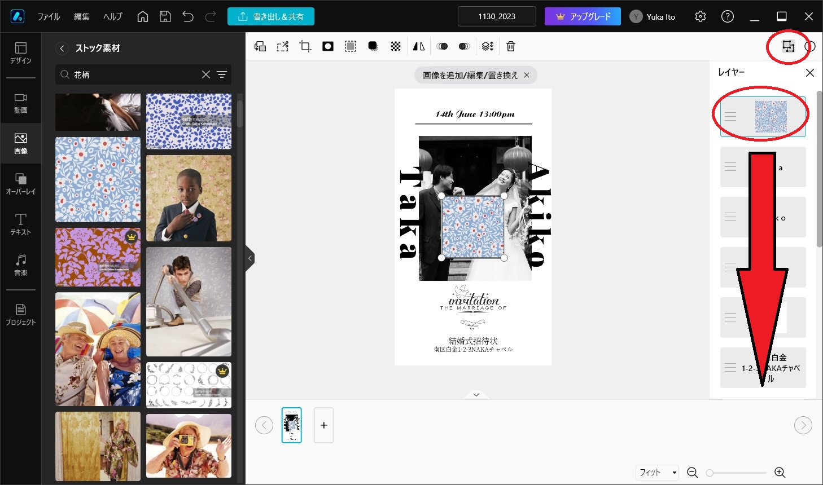Open the search filter options
This screenshot has width=823, height=485.
[x=222, y=74]
